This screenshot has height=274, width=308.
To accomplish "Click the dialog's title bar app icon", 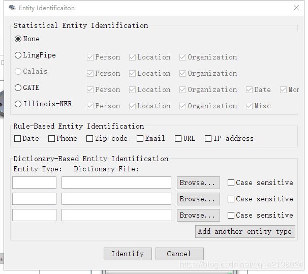I will click(12, 8).
